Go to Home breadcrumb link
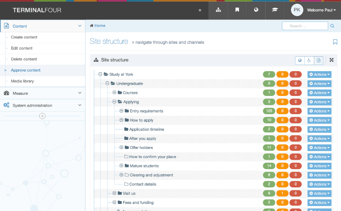Viewport: 341px width, 211px height. pyautogui.click(x=98, y=26)
